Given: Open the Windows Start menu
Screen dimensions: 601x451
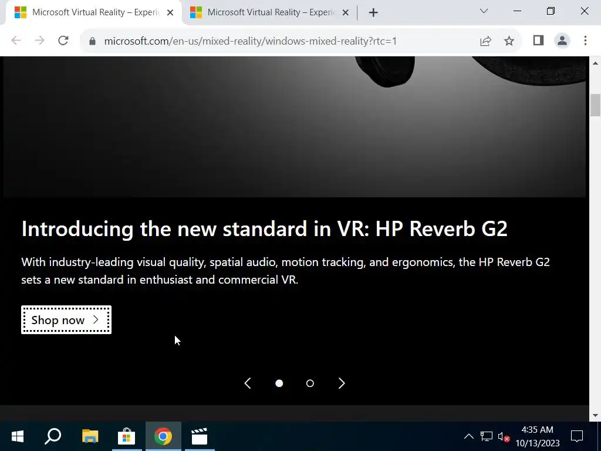Looking at the screenshot, I should tap(18, 436).
